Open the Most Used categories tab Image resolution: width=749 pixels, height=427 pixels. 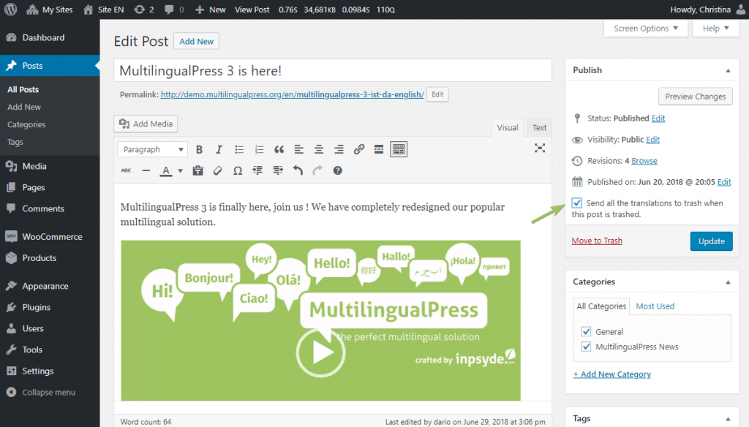(654, 306)
